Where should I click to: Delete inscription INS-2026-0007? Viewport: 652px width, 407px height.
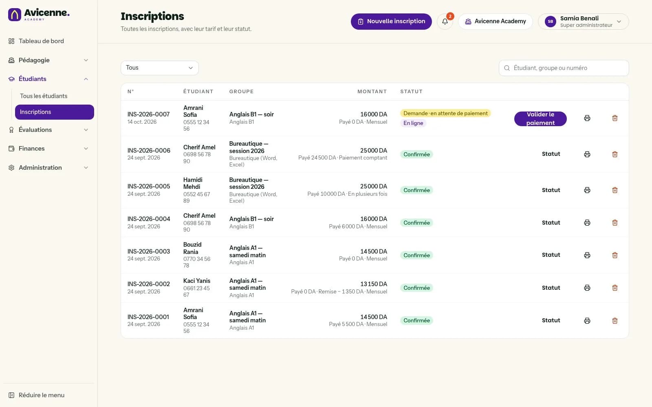(x=615, y=118)
